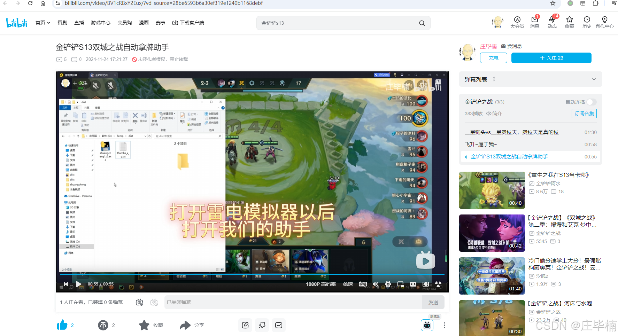618x336 pixels.
Task: Open note-taking pencil icon
Action: (x=245, y=325)
